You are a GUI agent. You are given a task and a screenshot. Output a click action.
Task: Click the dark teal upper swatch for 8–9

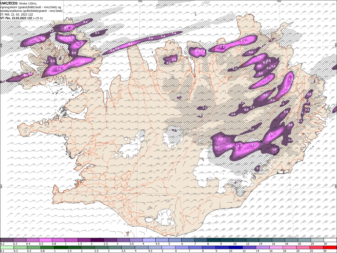click(213, 240)
